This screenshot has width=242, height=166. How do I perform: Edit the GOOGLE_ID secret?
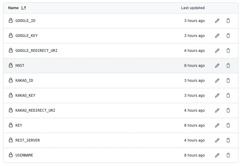(x=217, y=21)
